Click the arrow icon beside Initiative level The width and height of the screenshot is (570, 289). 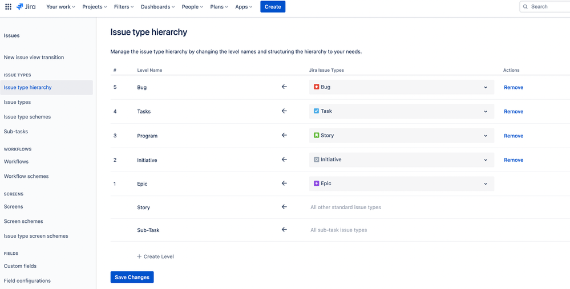(x=284, y=160)
